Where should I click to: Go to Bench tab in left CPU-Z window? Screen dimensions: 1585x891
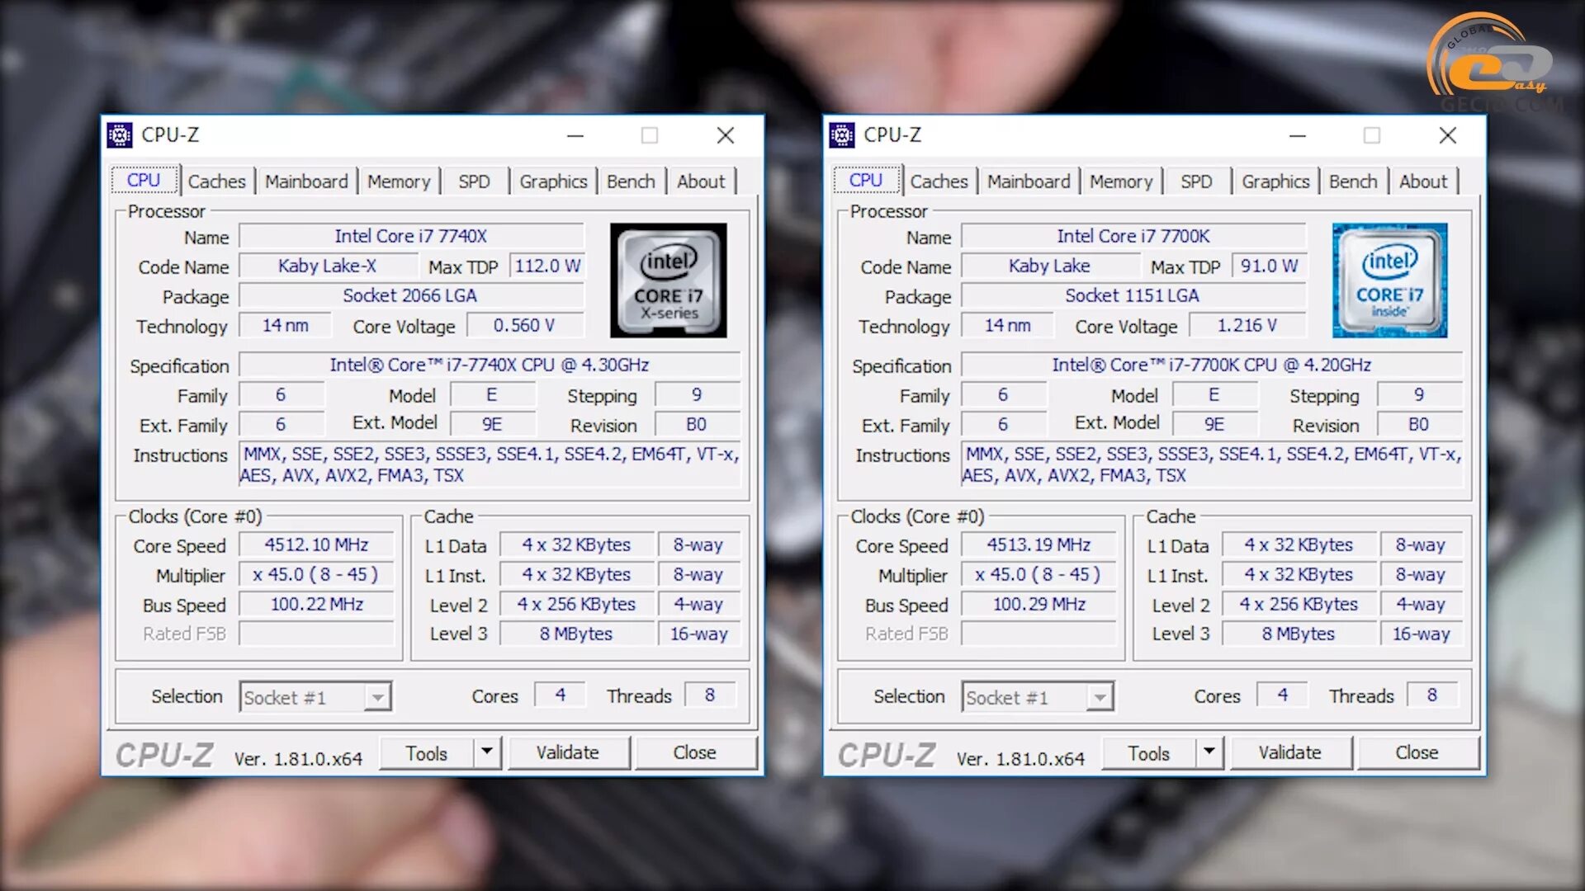[631, 181]
